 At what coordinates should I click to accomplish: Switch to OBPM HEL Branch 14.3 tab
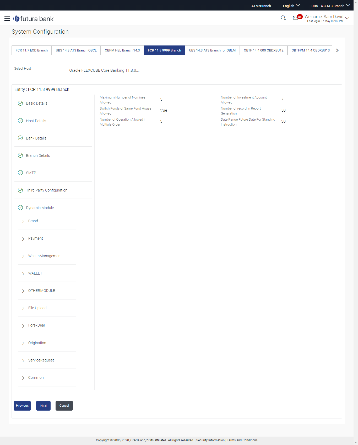122,50
